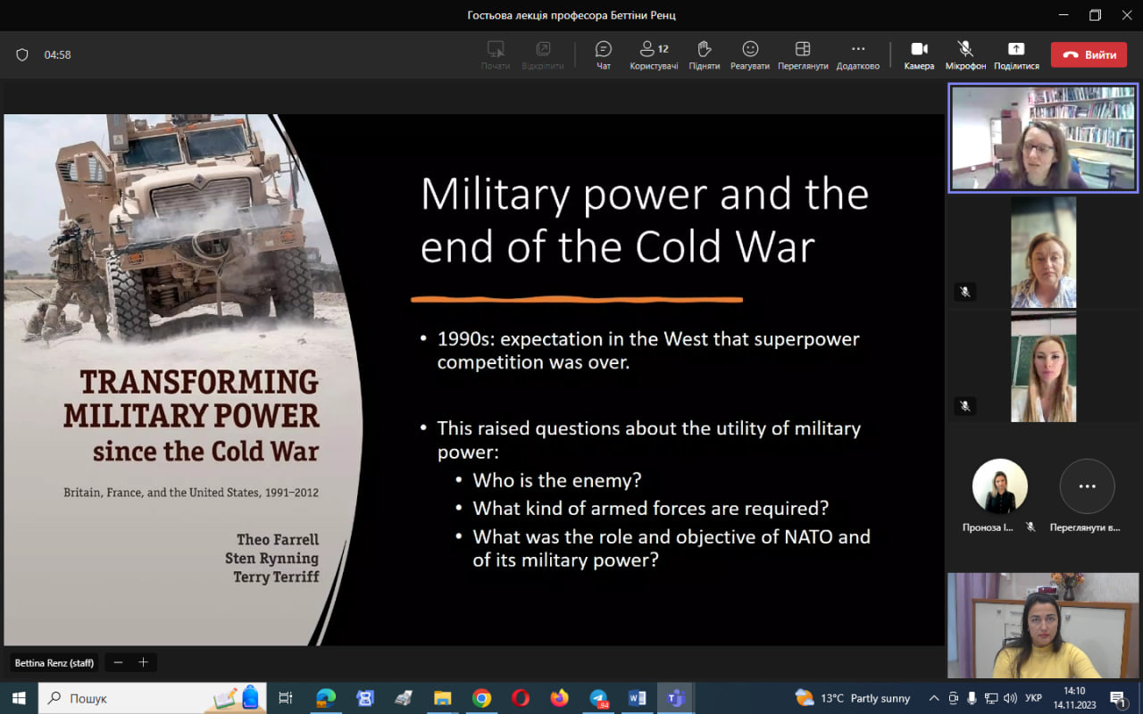Open Microsoft Word from the taskbar
Viewport: 1143px width, 714px height.
pos(637,698)
